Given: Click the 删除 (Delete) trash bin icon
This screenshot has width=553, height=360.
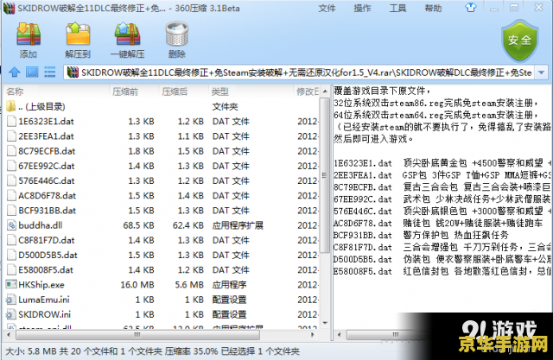Looking at the screenshot, I should (x=176, y=35).
